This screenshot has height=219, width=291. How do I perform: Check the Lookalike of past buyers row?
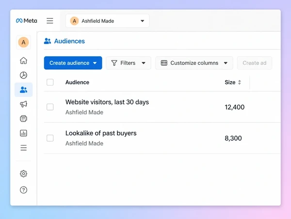coord(50,138)
